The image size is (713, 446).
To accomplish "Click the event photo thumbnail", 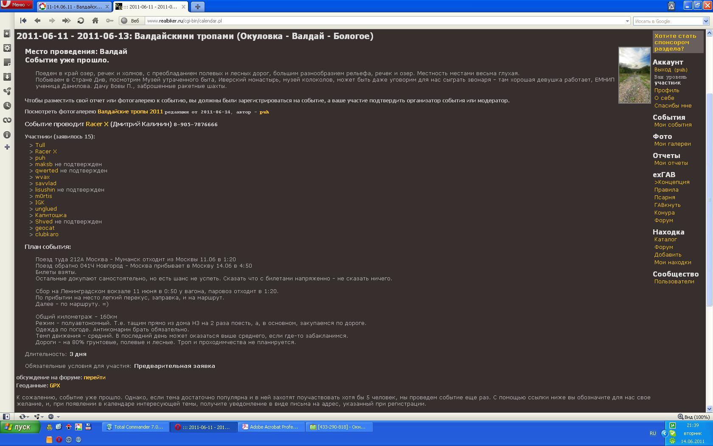I will tap(634, 75).
